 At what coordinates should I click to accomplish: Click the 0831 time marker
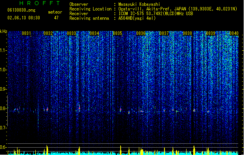click(26, 33)
